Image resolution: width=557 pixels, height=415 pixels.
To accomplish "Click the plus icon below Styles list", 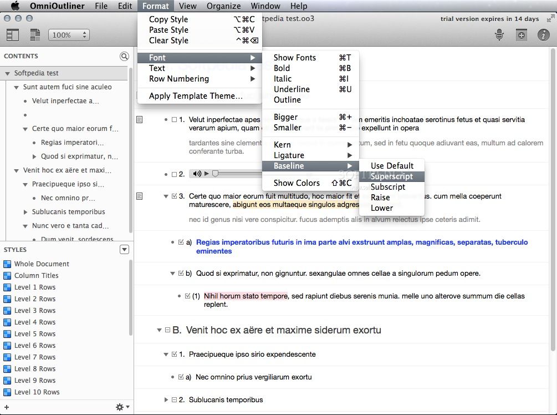I will [7, 407].
